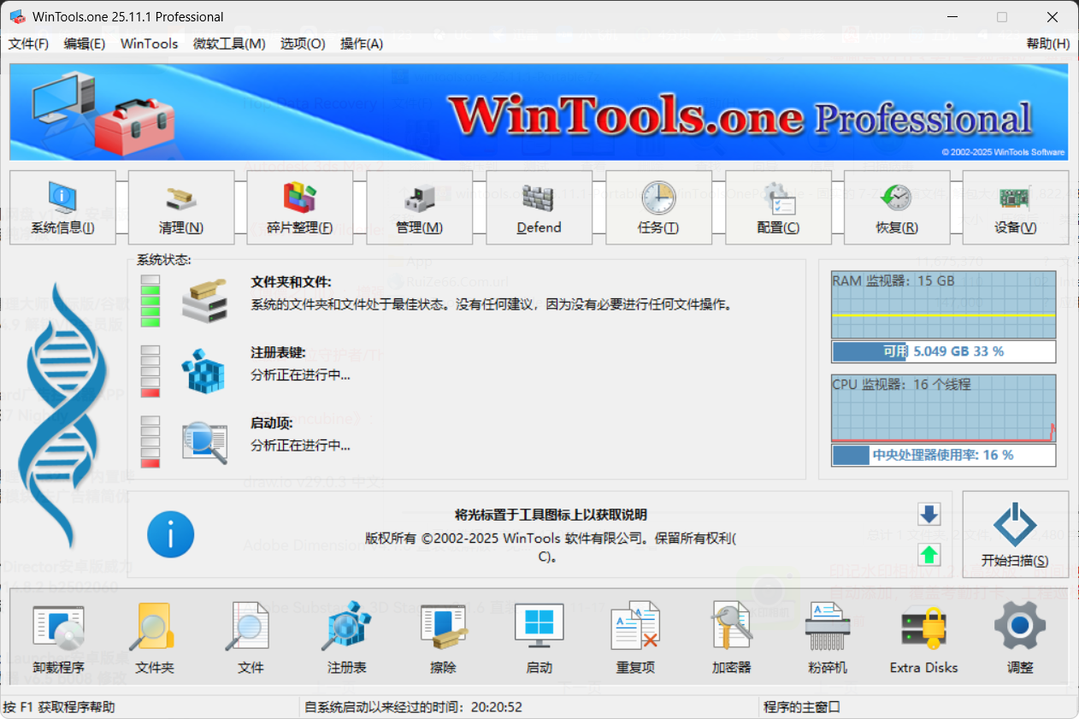Open the 管理(M) manage tool

(x=420, y=208)
